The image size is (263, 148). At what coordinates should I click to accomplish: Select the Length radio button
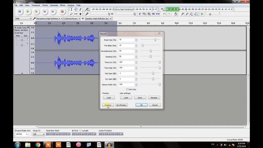click(81, 131)
